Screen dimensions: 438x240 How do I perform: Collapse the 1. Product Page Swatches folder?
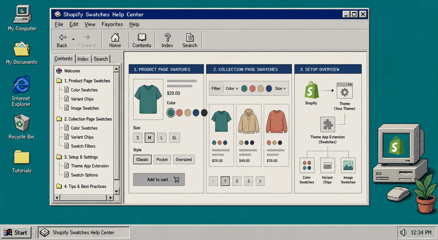(59, 81)
